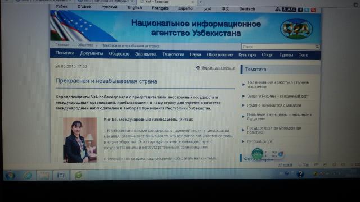Click the UzA logo emblem
Viewport: 360px width, 202px height.
click(x=296, y=29)
